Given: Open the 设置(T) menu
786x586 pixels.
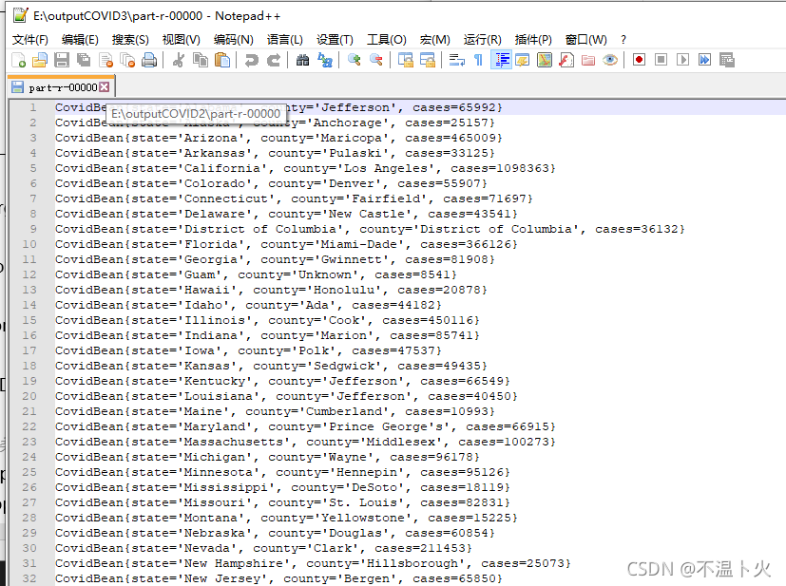Looking at the screenshot, I should coord(335,40).
